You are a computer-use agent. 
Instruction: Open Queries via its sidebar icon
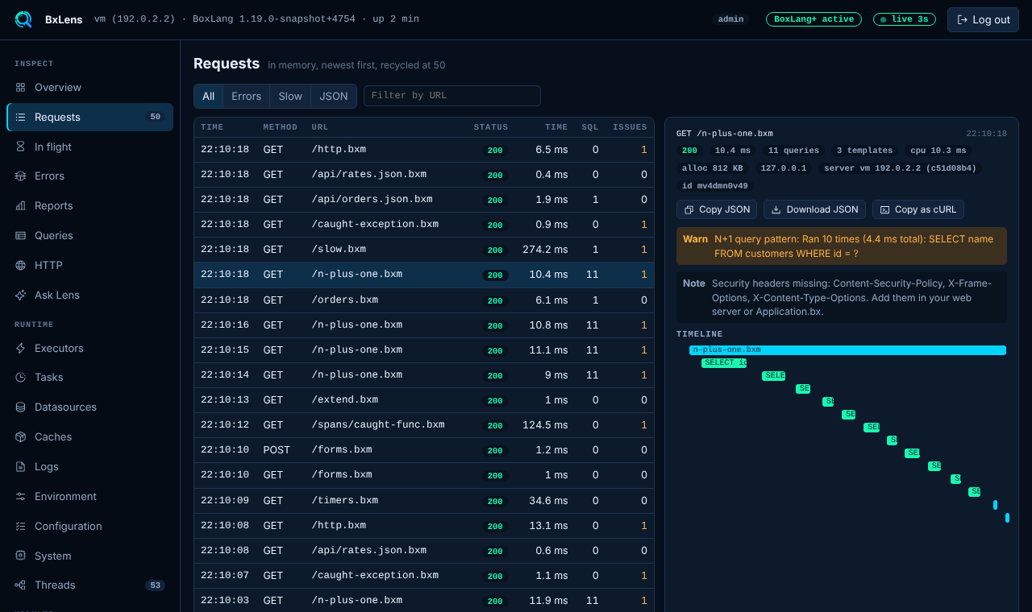click(x=21, y=235)
